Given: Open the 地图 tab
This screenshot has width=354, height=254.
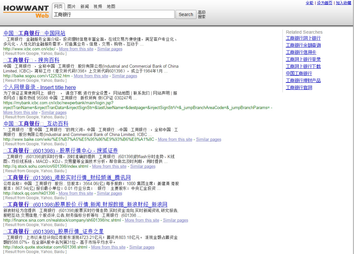Looking at the screenshot, I should pos(111,6).
